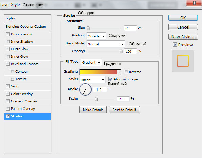Viewport: 202px width, 158px height.
Task: Click the Cancel button
Action: [x=183, y=27]
